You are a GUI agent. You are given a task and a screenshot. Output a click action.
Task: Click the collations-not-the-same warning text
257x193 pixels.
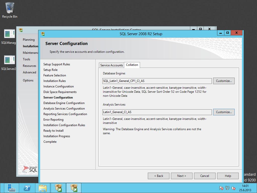point(152,131)
